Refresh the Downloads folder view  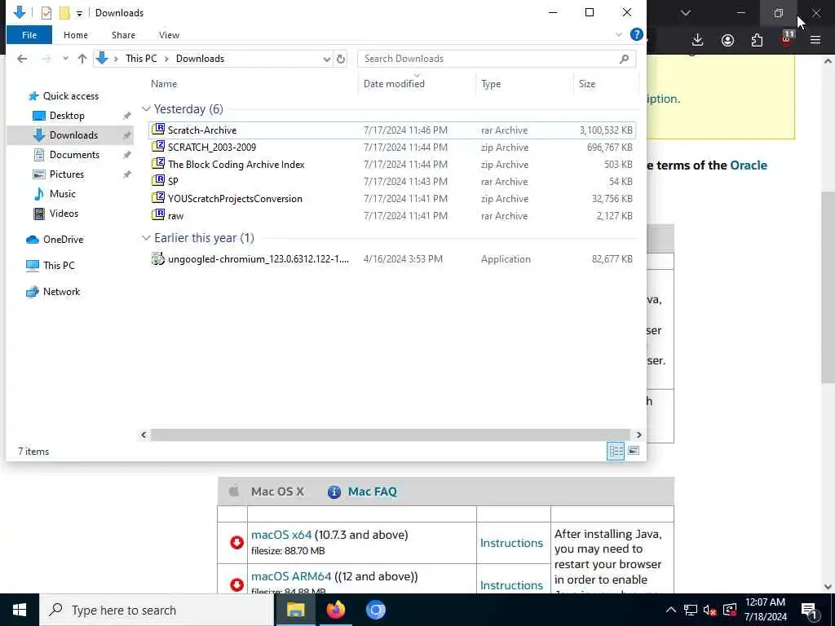(341, 59)
